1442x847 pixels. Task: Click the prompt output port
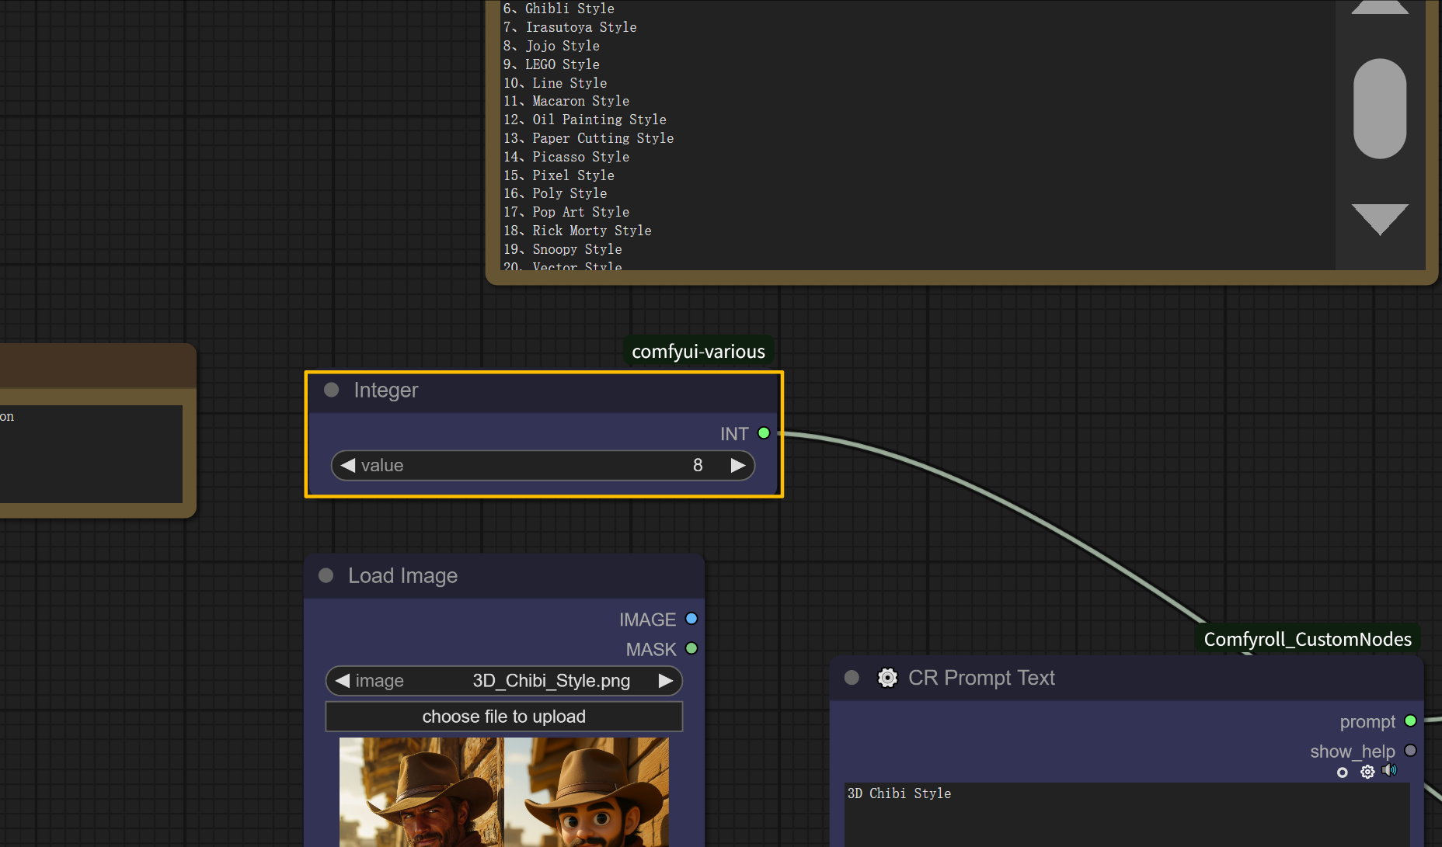point(1410,721)
